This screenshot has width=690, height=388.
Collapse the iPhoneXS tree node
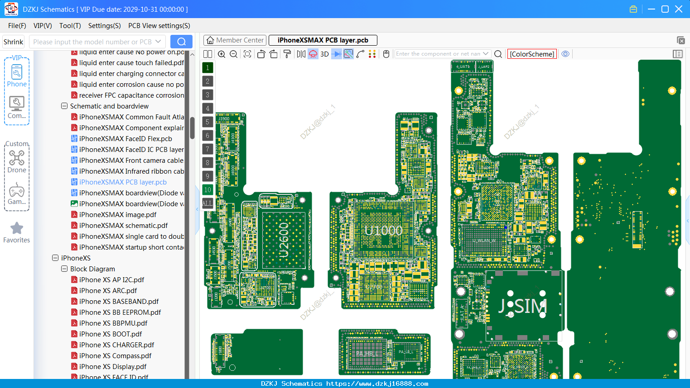click(x=55, y=258)
